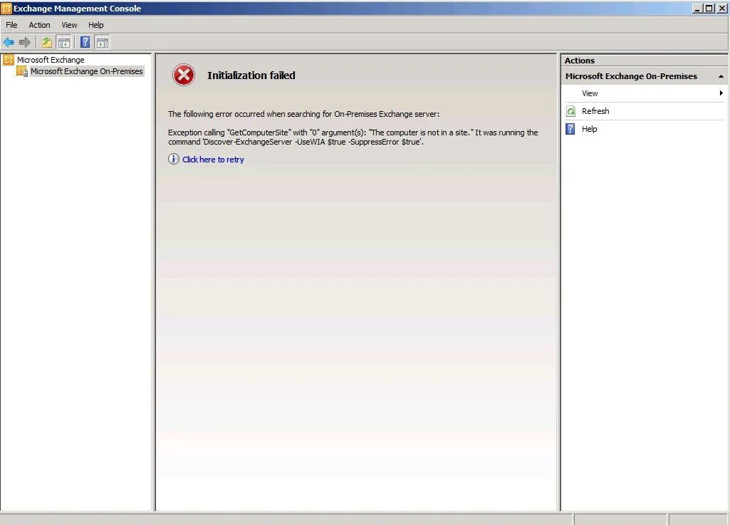
Task: Click the Refresh icon in Actions pane
Action: pos(570,111)
